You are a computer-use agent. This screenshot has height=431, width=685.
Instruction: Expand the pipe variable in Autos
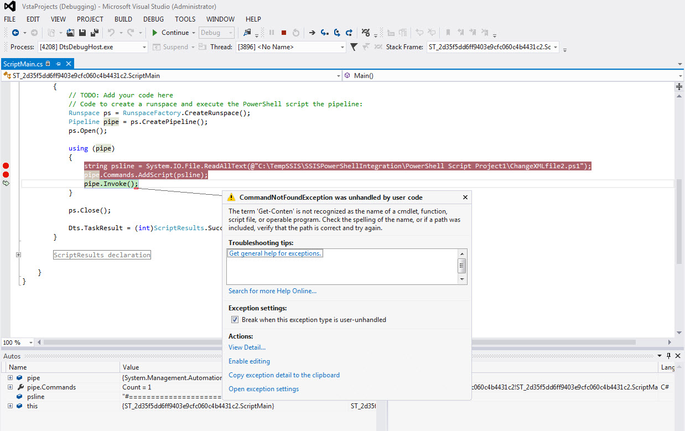[11, 378]
